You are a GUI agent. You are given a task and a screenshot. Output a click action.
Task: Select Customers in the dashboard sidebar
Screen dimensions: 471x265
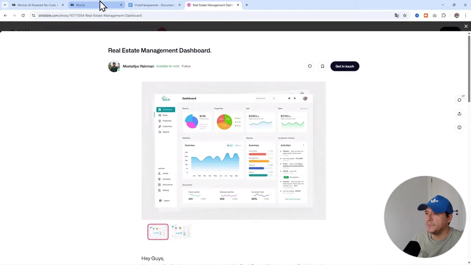click(x=167, y=126)
